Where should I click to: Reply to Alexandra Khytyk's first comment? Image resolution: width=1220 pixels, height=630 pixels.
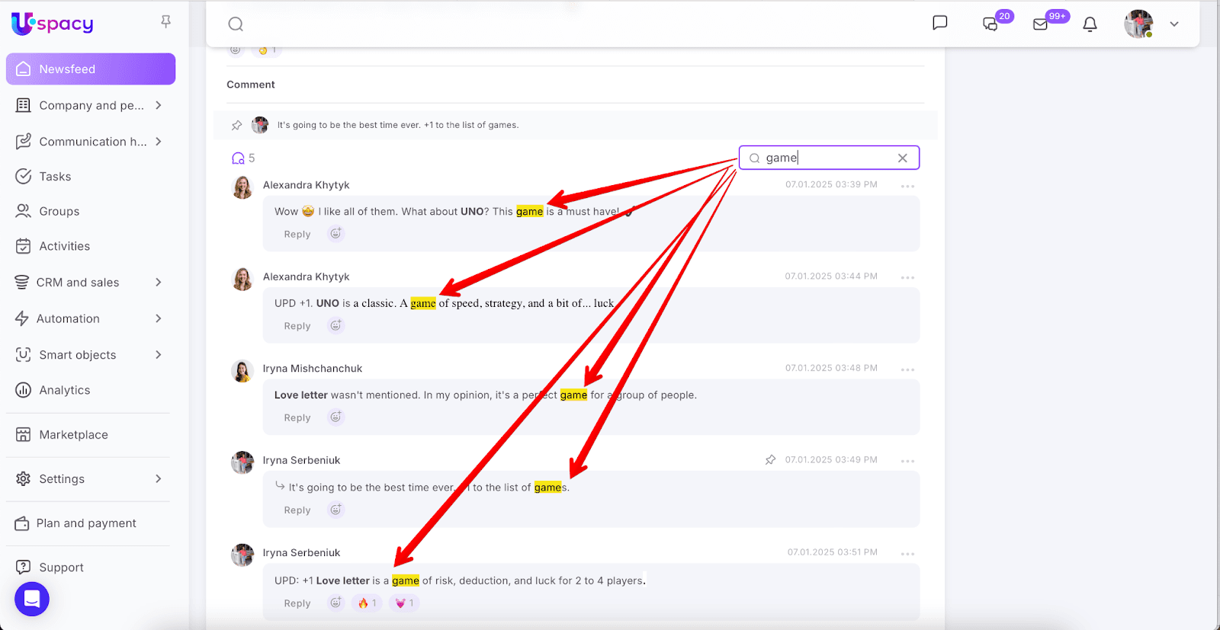(x=297, y=235)
